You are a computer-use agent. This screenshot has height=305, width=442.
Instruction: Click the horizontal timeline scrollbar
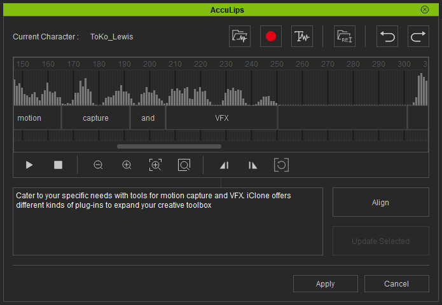[x=169, y=146]
